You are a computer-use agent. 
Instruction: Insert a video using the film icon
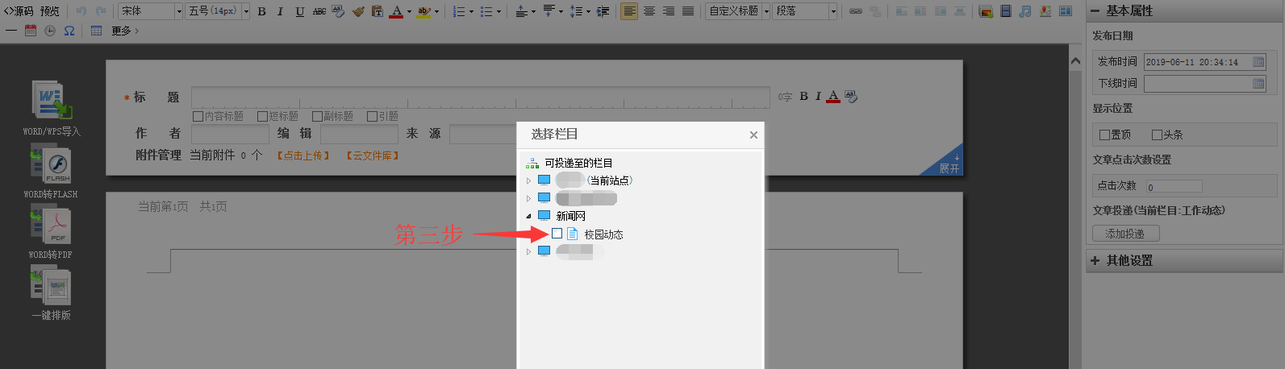[x=1005, y=11]
